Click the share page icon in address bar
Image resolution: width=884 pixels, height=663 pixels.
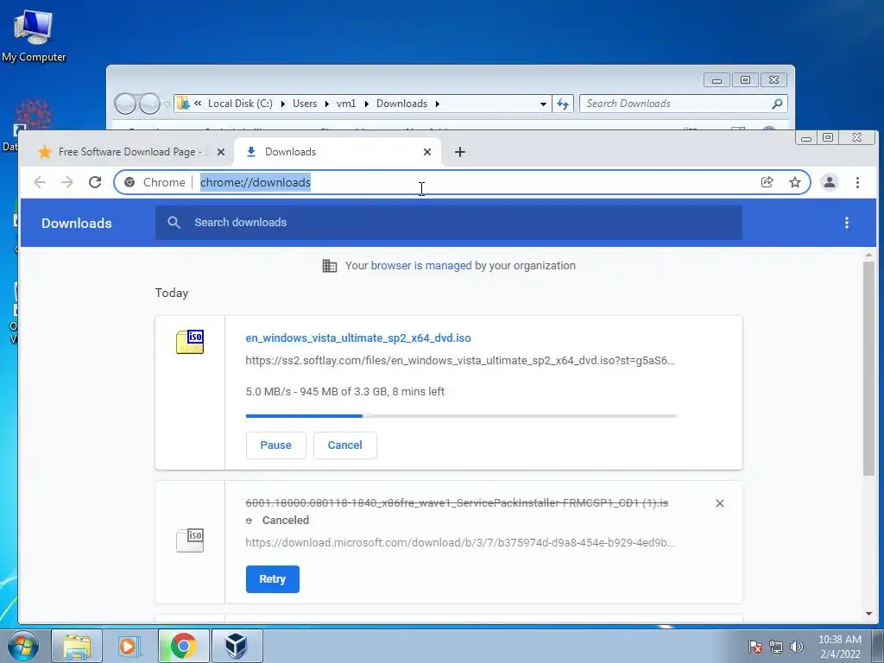tap(767, 182)
